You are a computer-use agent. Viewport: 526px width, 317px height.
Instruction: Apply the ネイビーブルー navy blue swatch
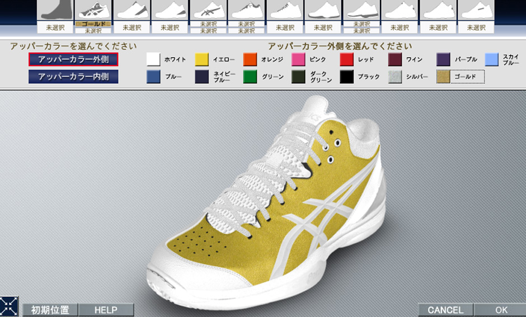[201, 77]
